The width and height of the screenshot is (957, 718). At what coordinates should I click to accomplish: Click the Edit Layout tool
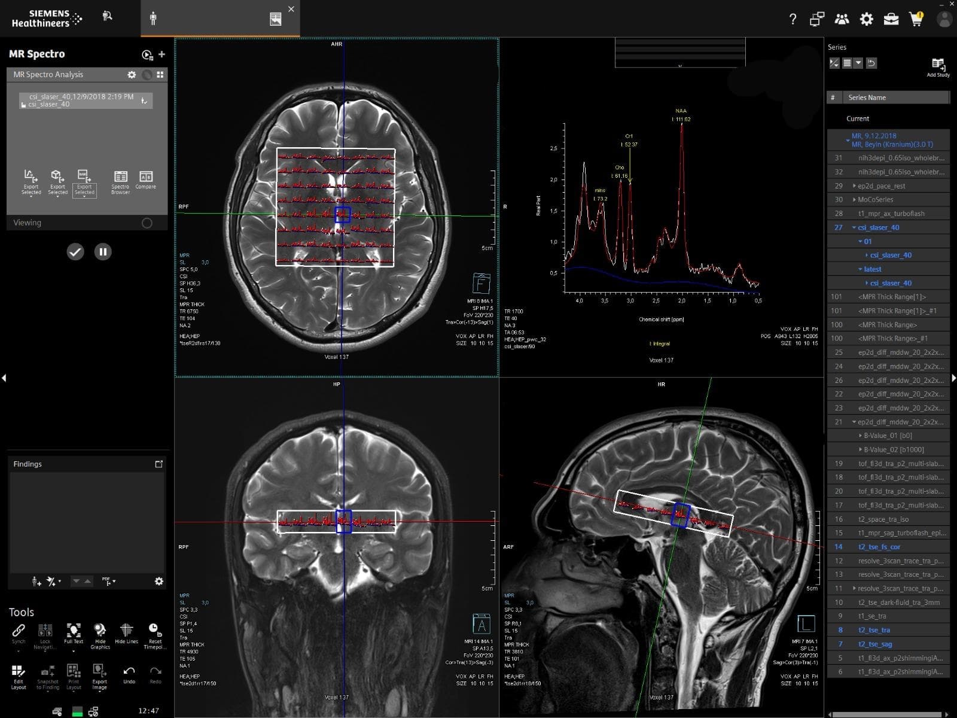click(x=18, y=676)
